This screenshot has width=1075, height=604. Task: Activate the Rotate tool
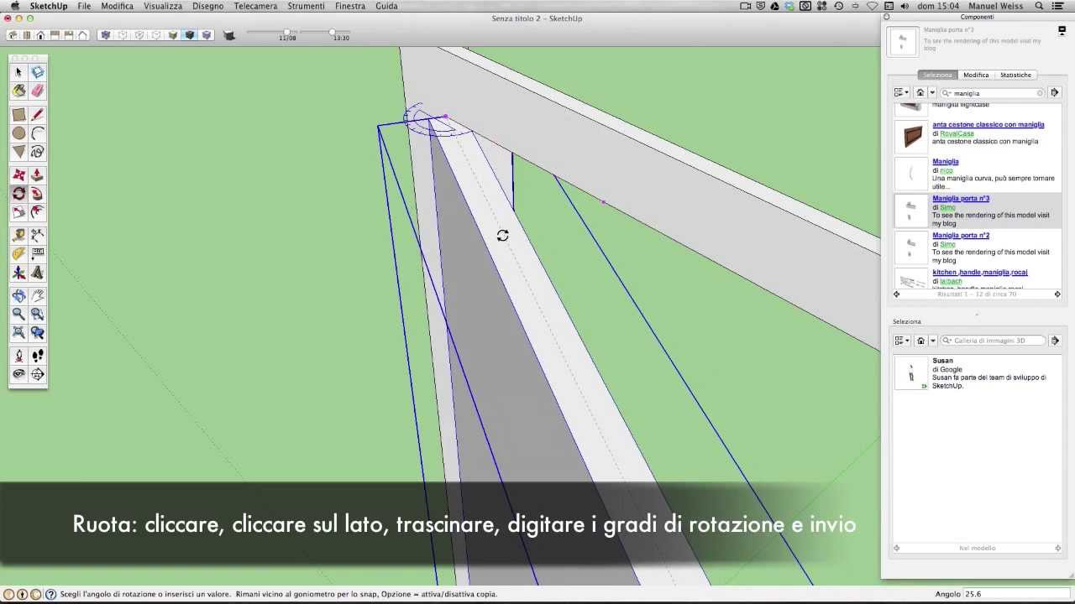click(18, 194)
